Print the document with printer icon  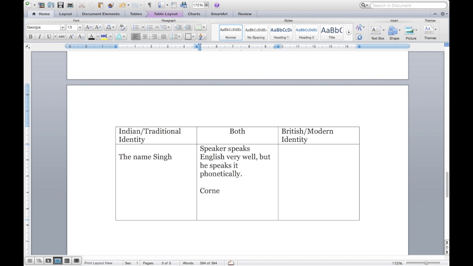70,5
